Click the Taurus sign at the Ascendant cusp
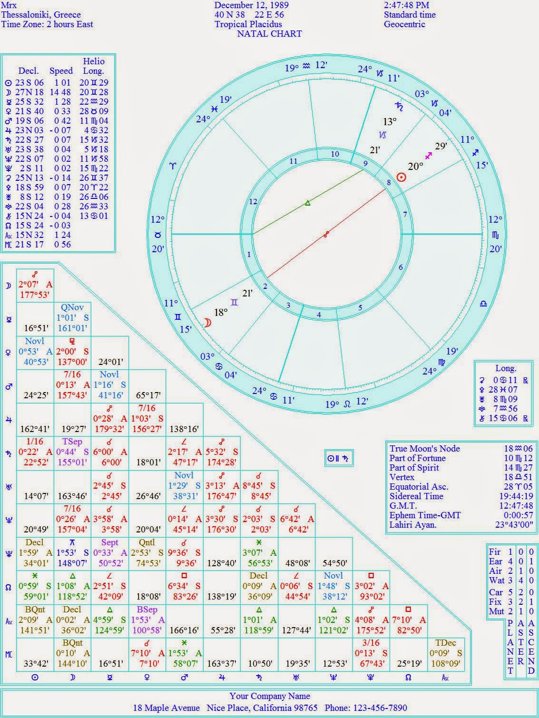Viewport: 539px width, 718px height. [157, 235]
